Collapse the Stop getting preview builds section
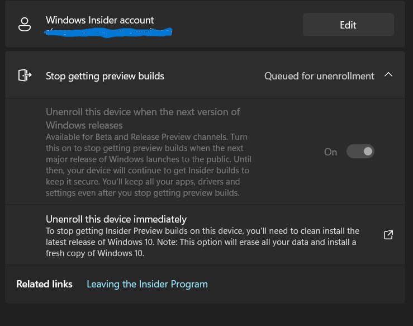 [x=389, y=75]
